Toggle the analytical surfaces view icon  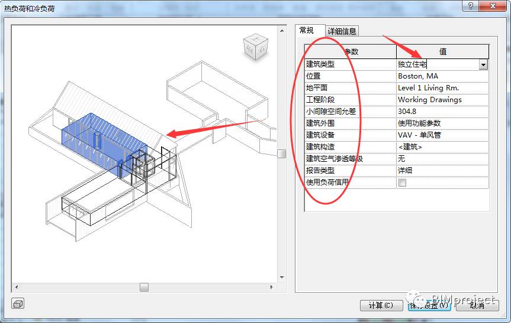[x=18, y=304]
